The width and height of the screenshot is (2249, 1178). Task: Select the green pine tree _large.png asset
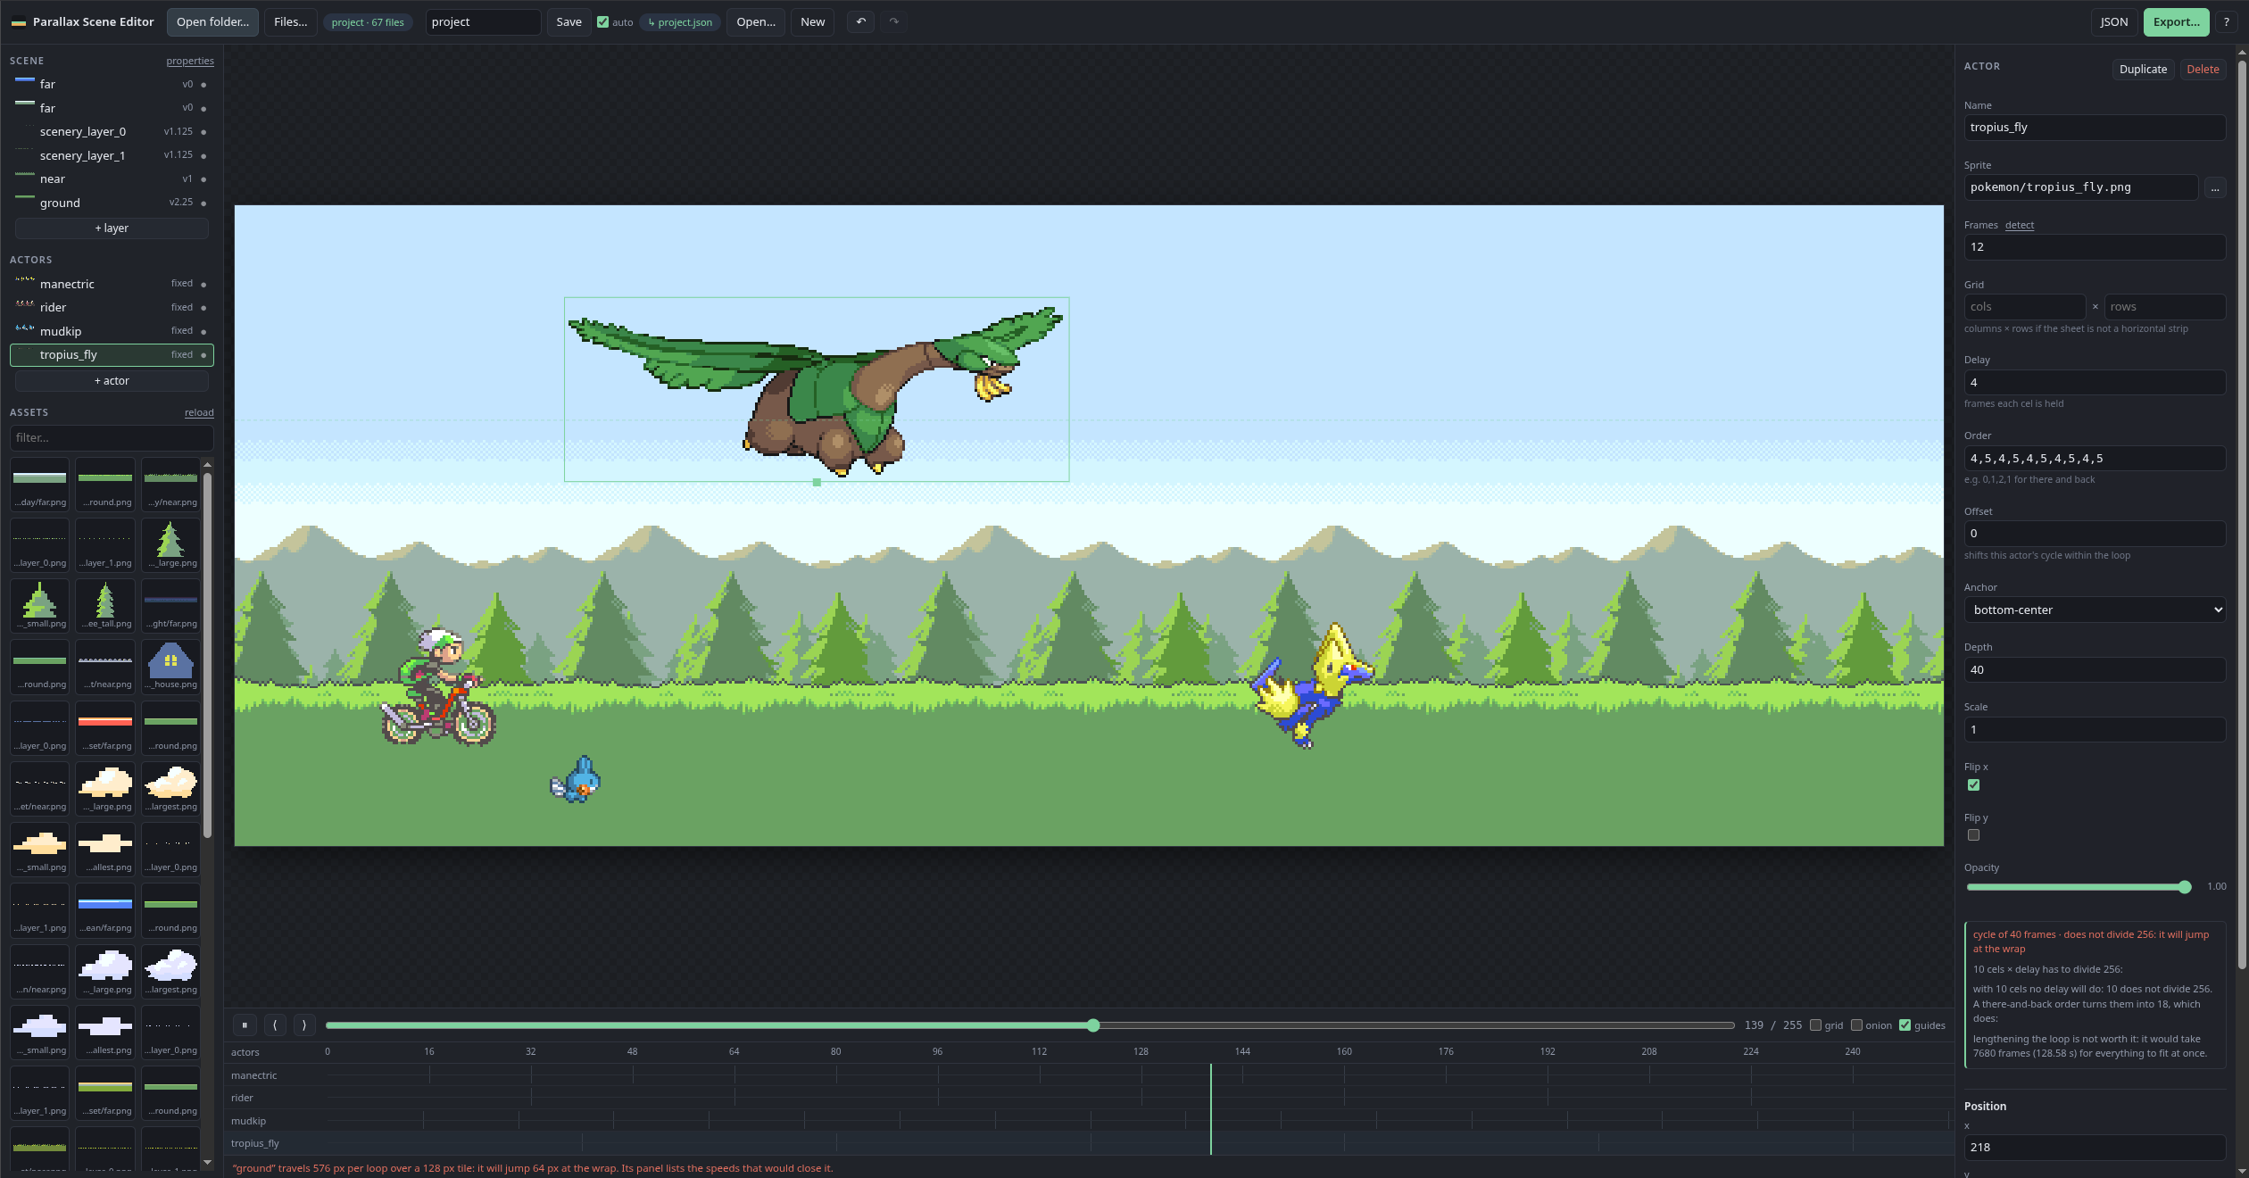point(170,543)
